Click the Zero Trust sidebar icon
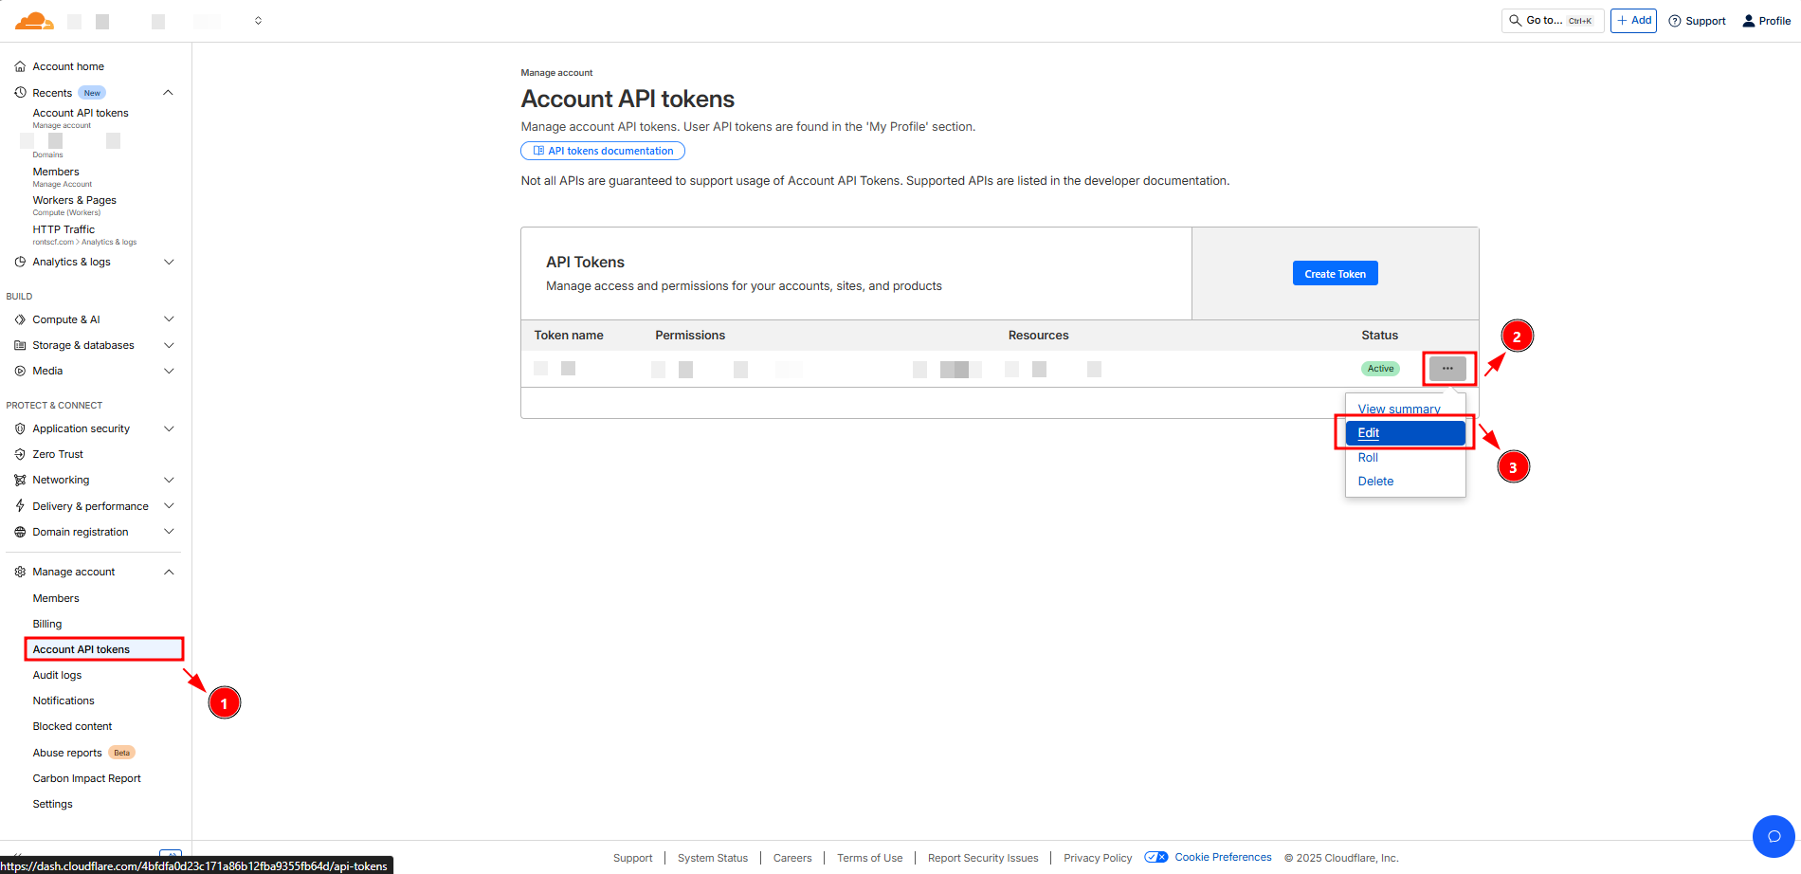 [20, 454]
